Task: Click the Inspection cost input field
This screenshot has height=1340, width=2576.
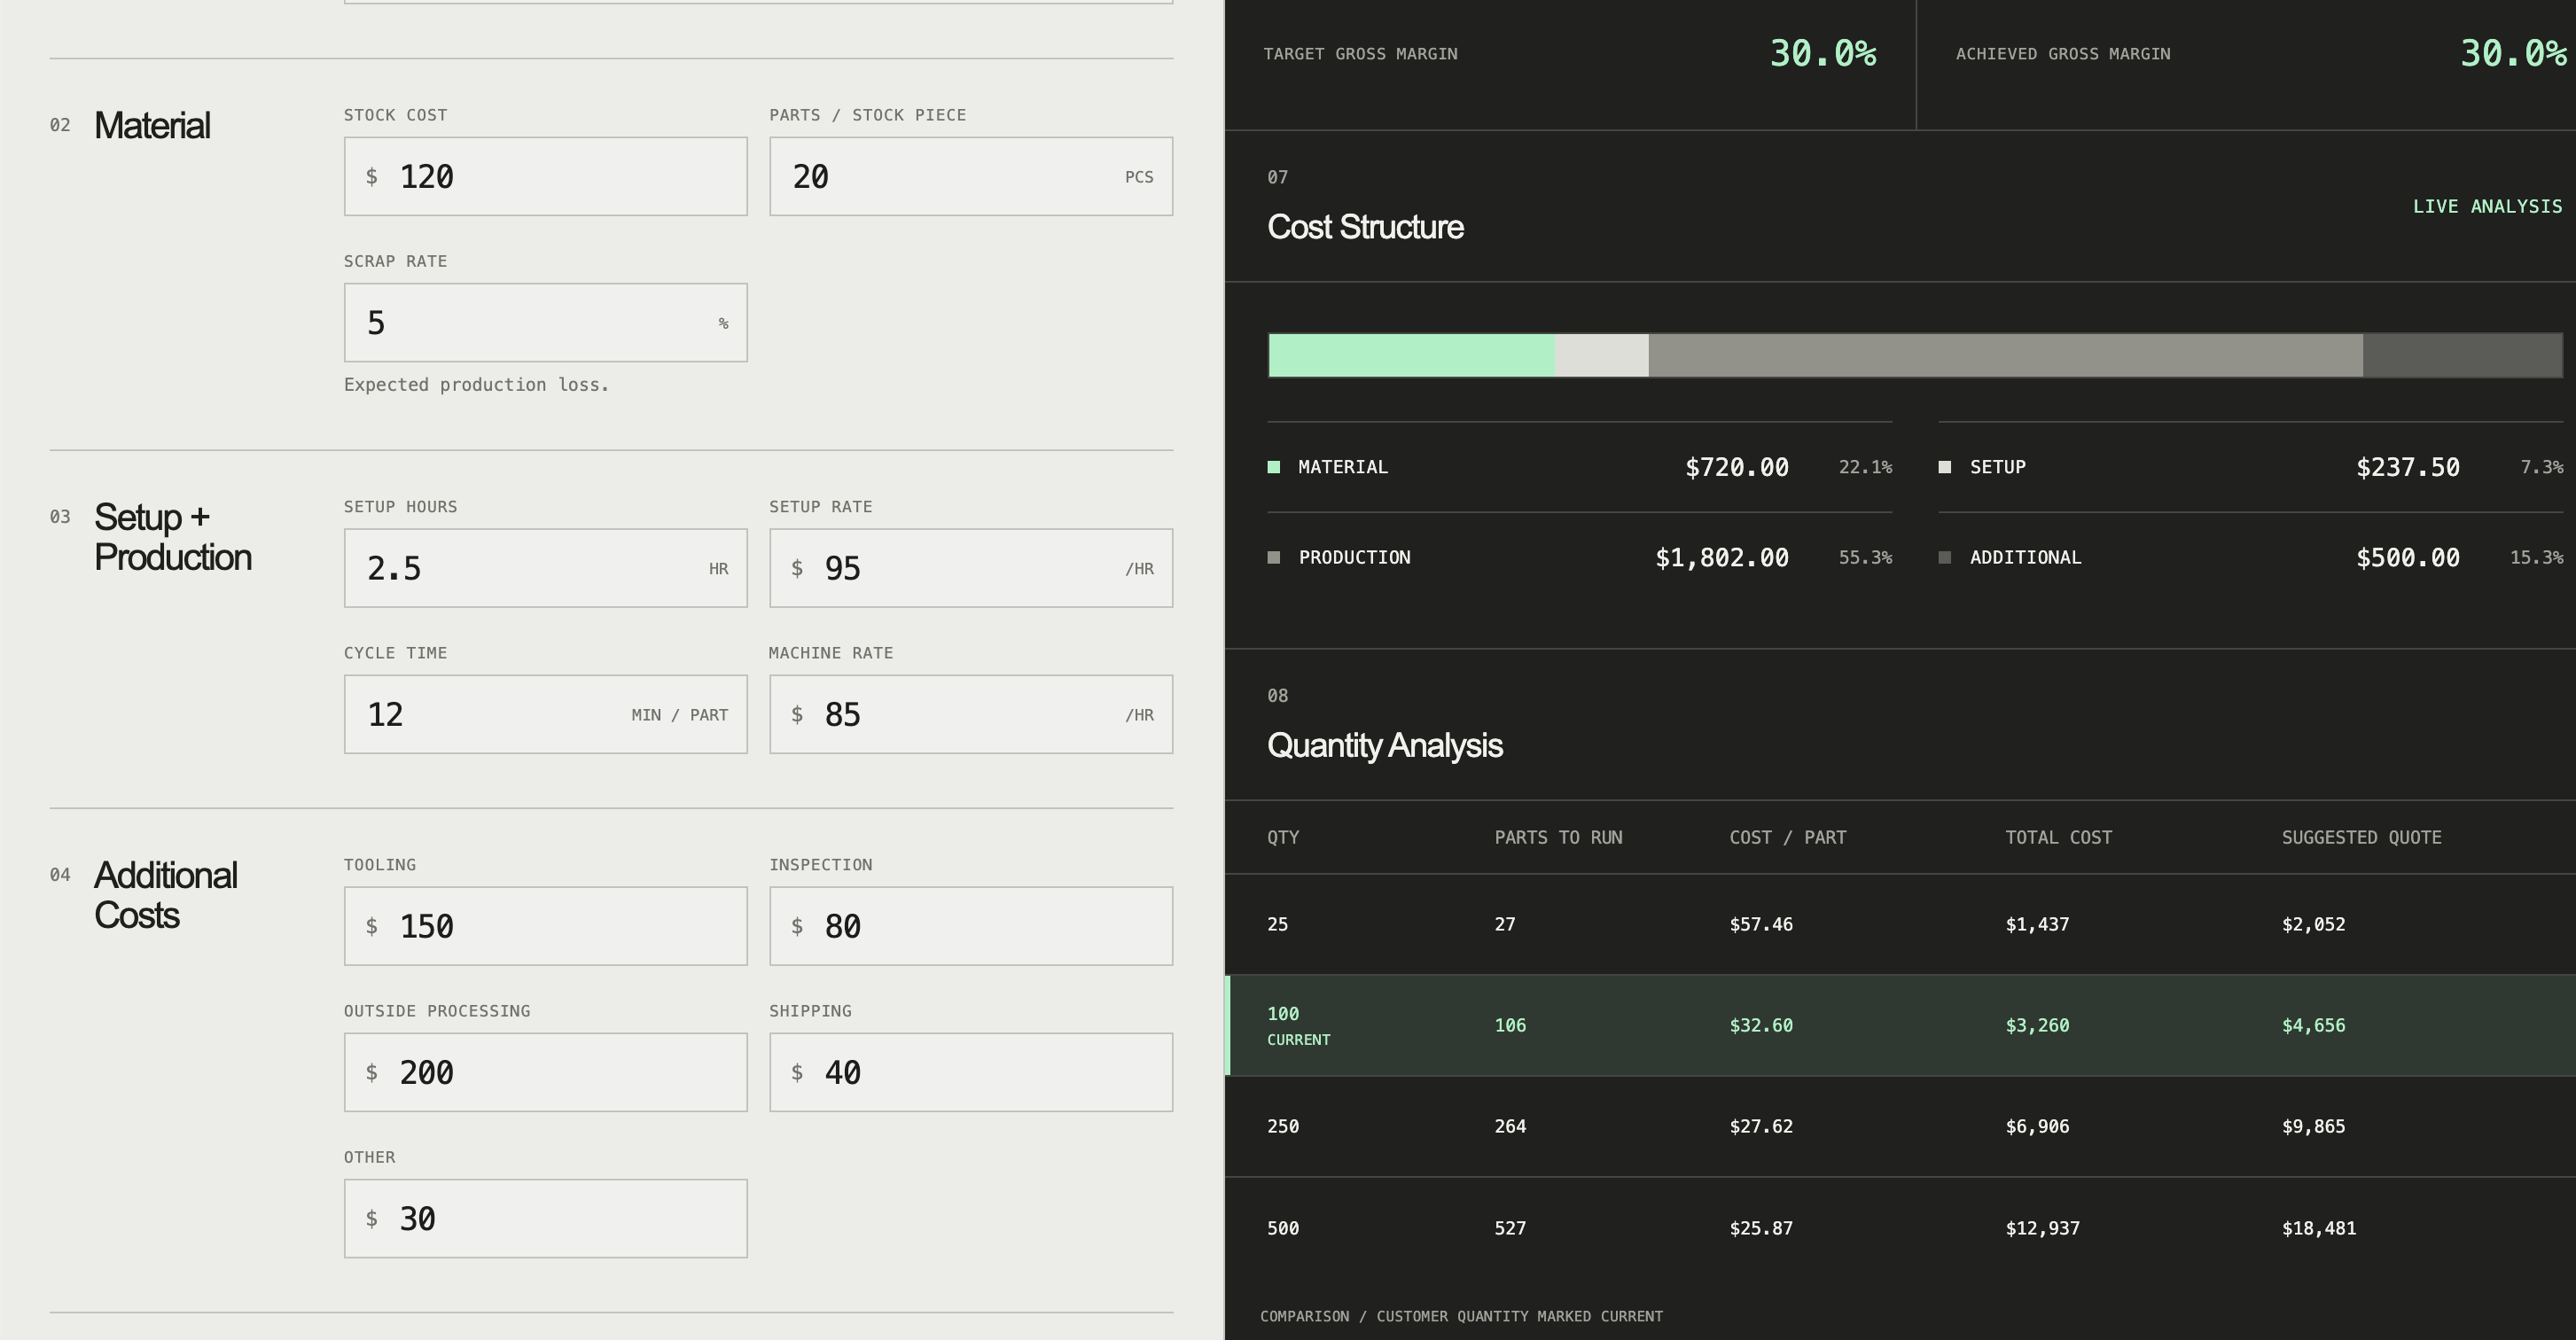Action: pos(970,926)
